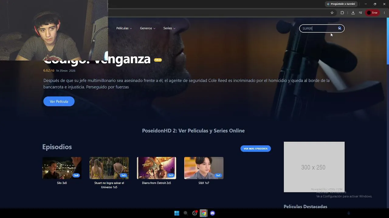Screen dimensions: 389x218
Task: Click the 'PoseidonHD 2: Ver Peliculas y Series Online' heading
Action: coord(193,131)
